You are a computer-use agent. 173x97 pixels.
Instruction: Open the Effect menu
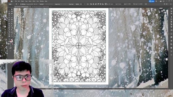[34, 1]
